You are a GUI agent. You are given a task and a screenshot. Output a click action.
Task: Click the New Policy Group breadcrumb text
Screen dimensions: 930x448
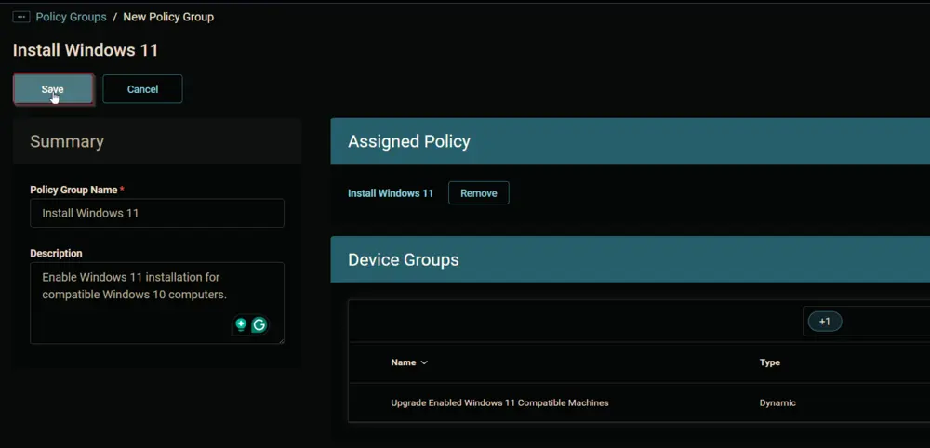pyautogui.click(x=168, y=17)
